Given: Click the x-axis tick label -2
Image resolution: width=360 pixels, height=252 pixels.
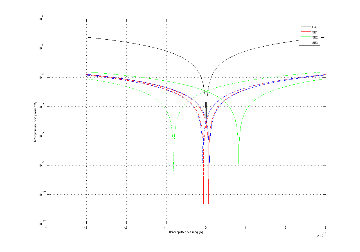Looking at the screenshot, I should coord(126,228).
